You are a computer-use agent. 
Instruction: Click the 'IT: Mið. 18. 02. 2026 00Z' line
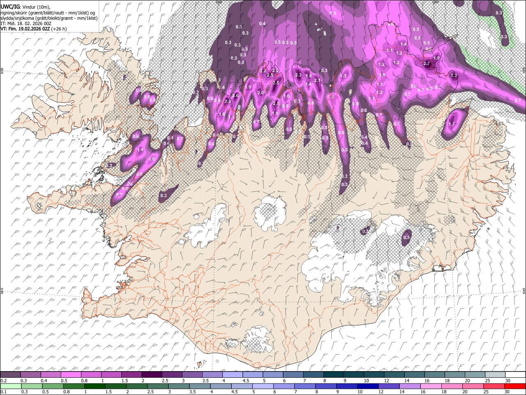26,23
